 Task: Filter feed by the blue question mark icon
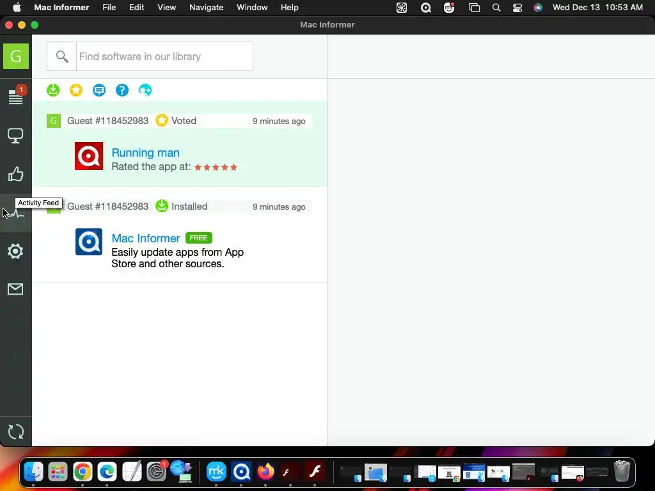122,90
